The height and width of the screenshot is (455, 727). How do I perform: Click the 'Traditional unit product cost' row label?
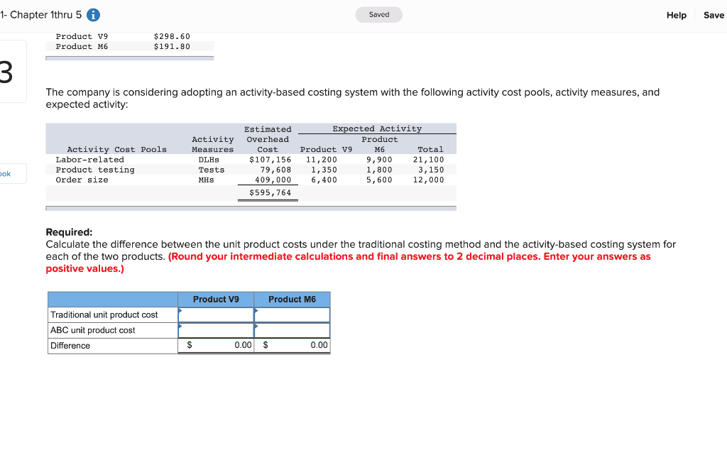click(x=104, y=315)
